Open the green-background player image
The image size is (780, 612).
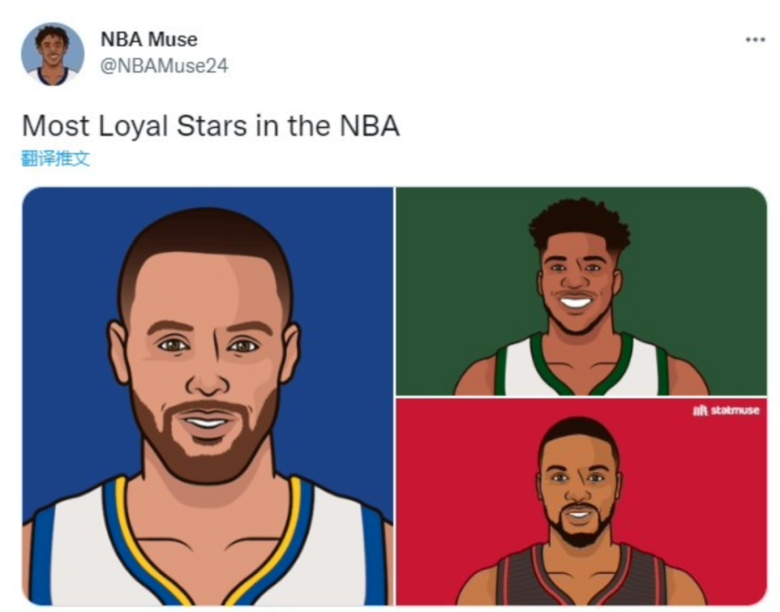pos(581,292)
